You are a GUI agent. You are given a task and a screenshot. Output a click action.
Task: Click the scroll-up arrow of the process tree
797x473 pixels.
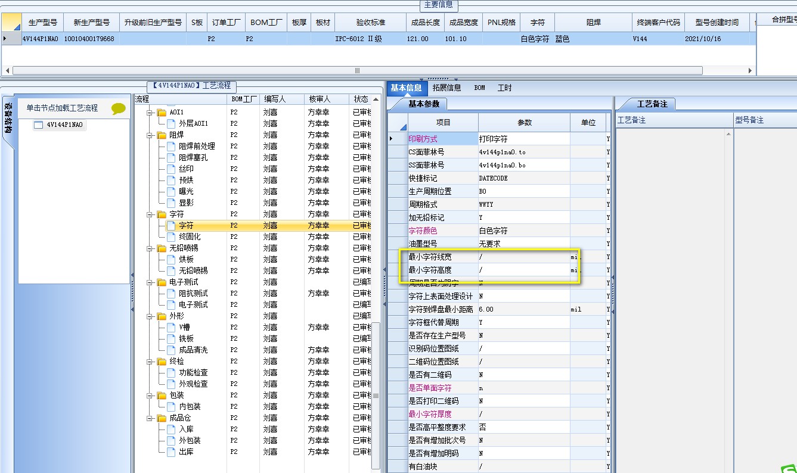coord(375,99)
